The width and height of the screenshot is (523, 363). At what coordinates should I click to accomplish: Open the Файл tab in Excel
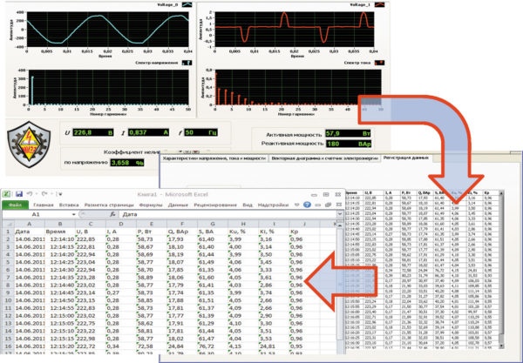[x=16, y=205]
